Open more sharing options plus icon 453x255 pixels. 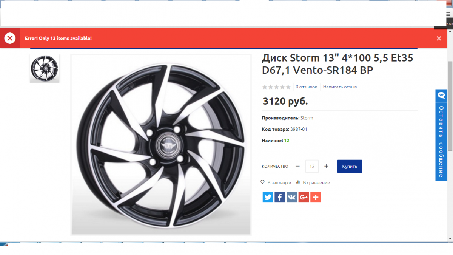tap(316, 197)
